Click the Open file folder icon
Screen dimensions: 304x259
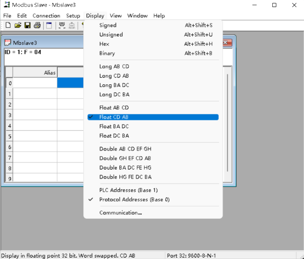pos(18,26)
